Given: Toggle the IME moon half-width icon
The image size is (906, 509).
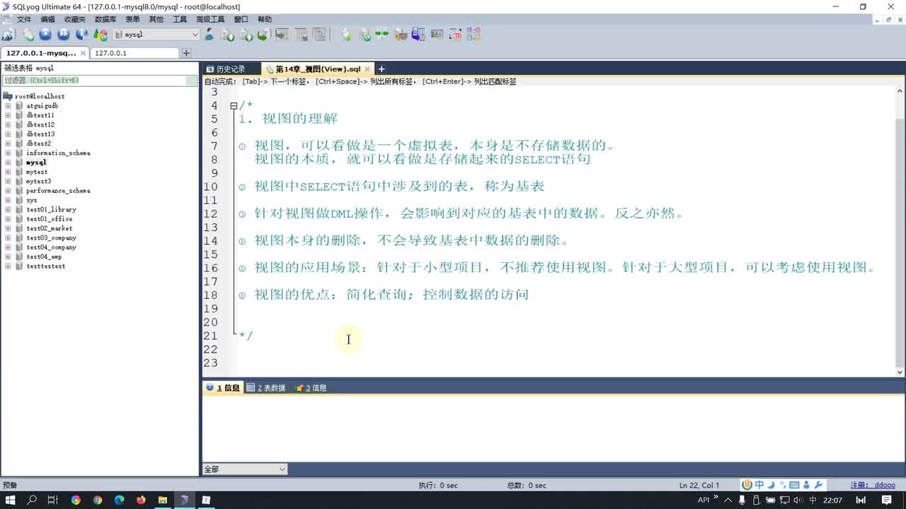Looking at the screenshot, I should point(771,485).
